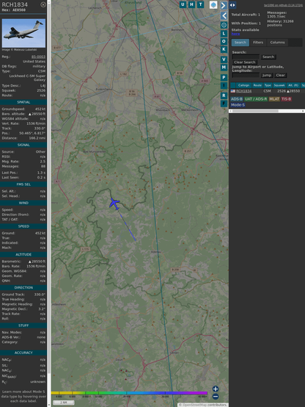Toggle the T all-tracks button
The image size is (305, 407).
(200, 4)
